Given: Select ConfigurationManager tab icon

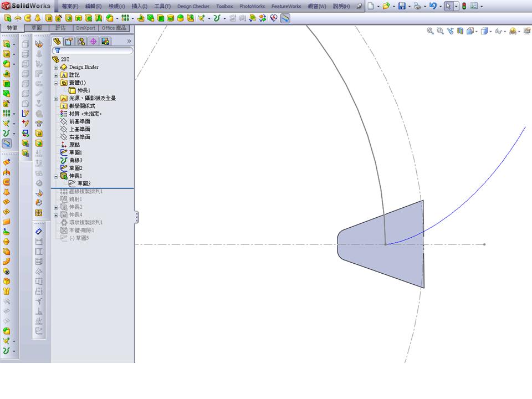Looking at the screenshot, I should pos(81,42).
